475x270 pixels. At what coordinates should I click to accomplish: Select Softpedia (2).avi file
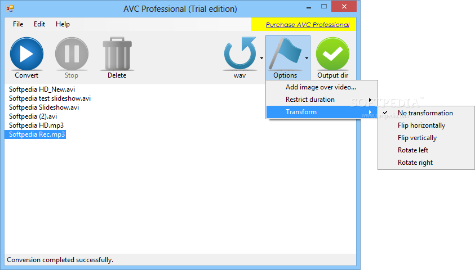tap(33, 116)
